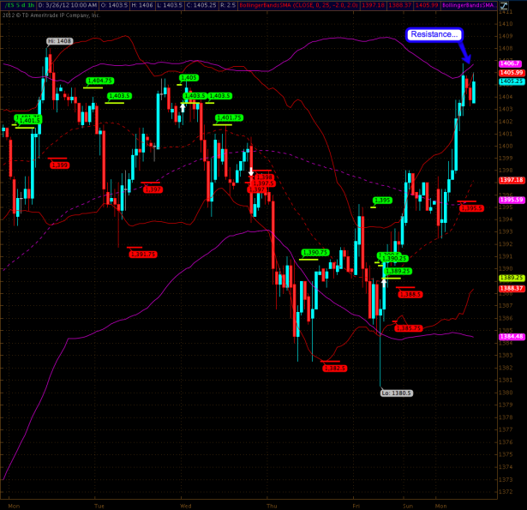Click the D: 3/26/12 10:00 AM date field
This screenshot has height=510, width=527.
pos(67,5)
